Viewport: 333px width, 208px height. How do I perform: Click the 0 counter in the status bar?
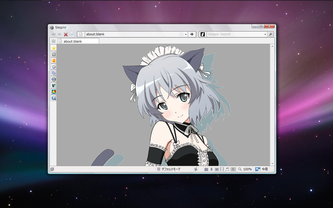233,169
